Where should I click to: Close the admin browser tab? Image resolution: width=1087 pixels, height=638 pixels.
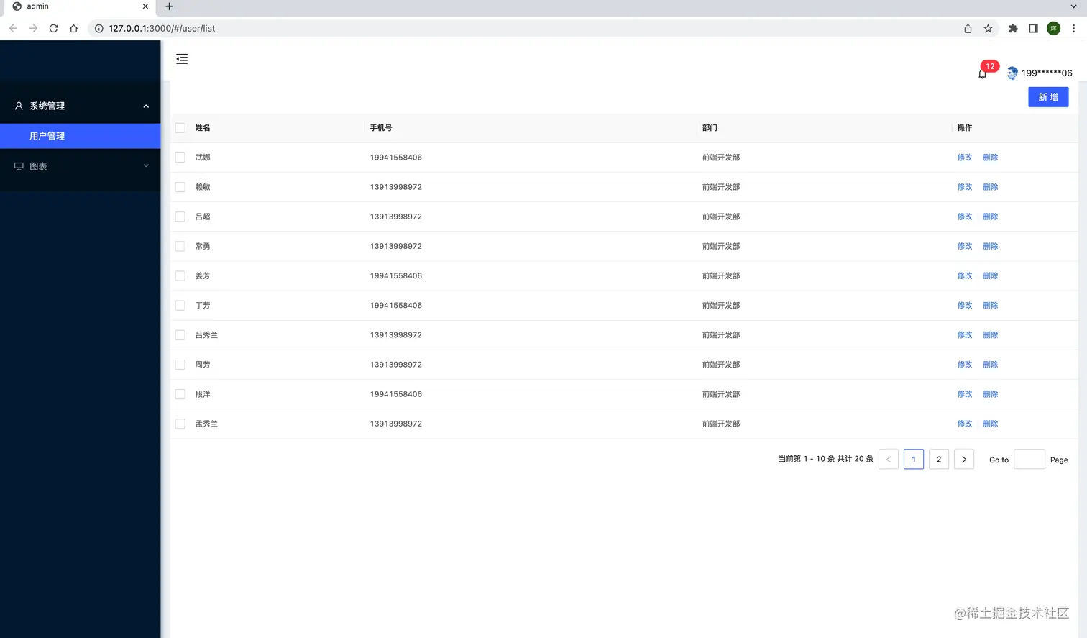(145, 6)
